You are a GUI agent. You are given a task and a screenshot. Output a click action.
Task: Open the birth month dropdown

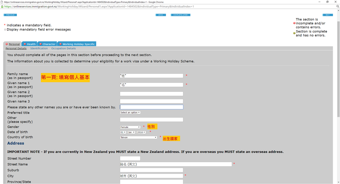click(x=131, y=132)
